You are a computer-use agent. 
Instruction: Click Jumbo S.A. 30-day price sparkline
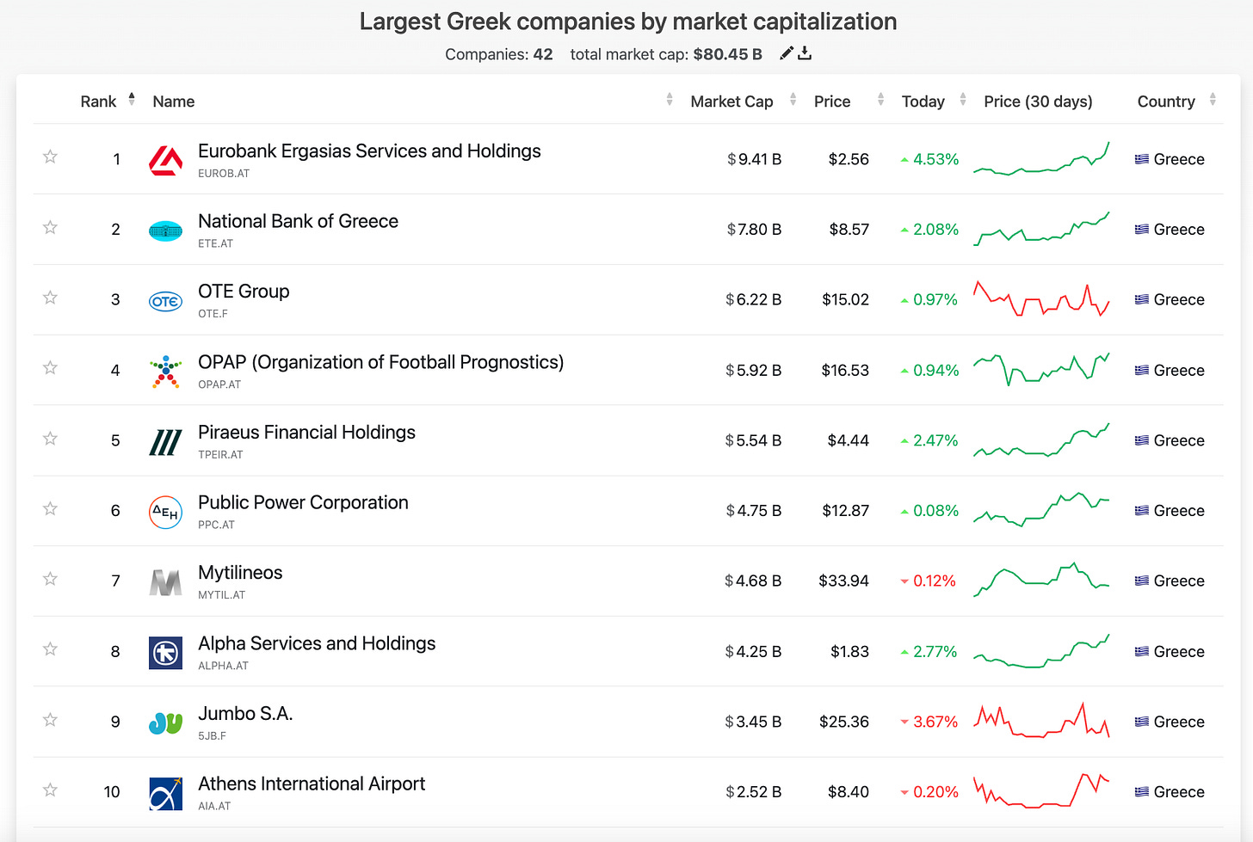click(x=1041, y=721)
